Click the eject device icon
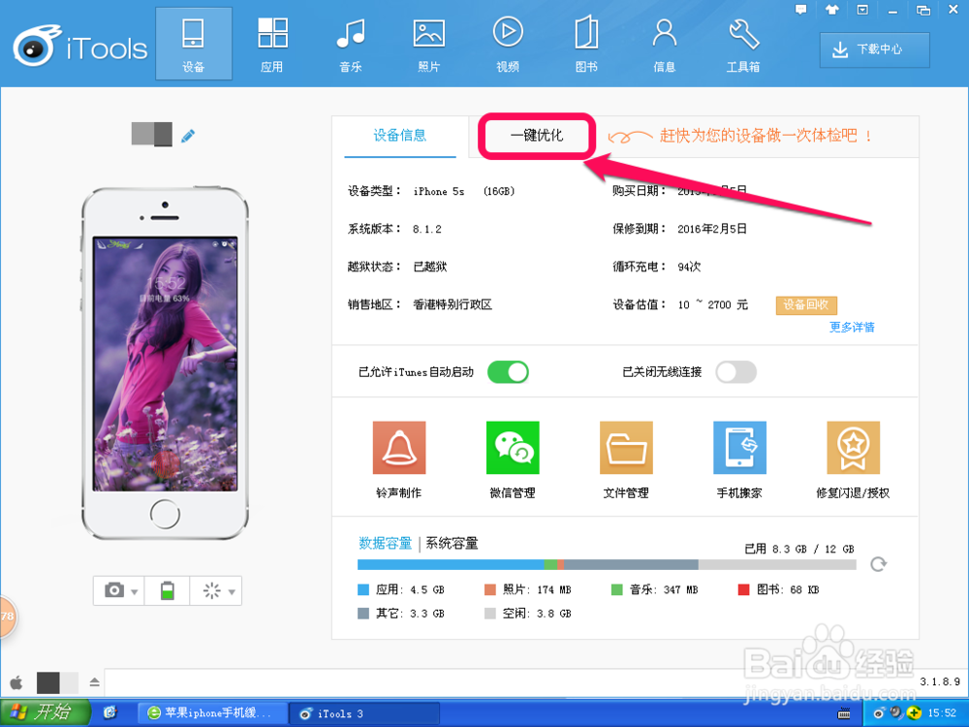This screenshot has width=969, height=727. coord(95,681)
